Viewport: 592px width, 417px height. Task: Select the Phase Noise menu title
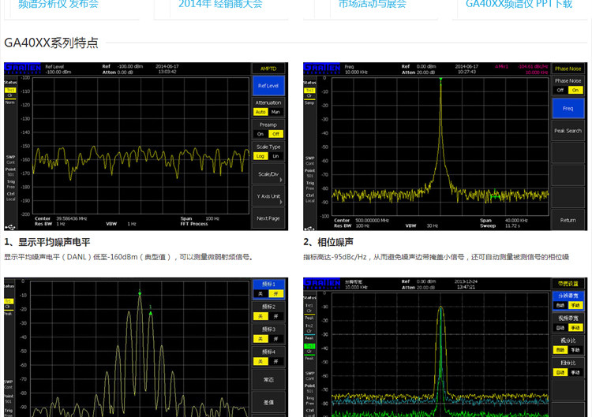[568, 69]
